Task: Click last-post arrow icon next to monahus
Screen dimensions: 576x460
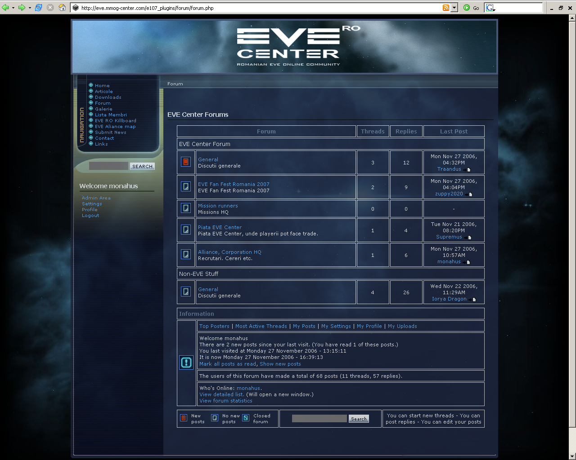Action: tap(467, 262)
